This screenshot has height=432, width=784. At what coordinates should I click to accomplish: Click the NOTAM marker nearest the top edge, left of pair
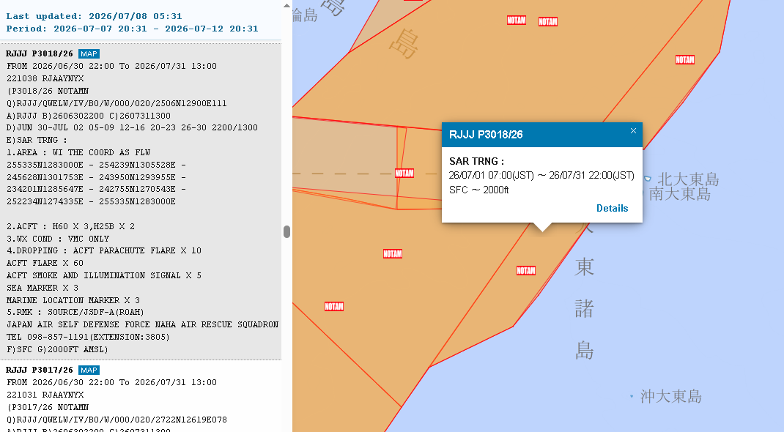517,21
